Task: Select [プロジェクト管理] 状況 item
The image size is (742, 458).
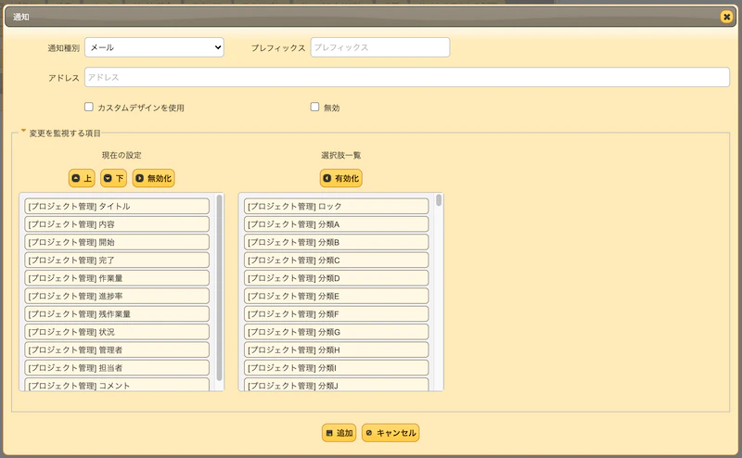Action: (x=117, y=332)
